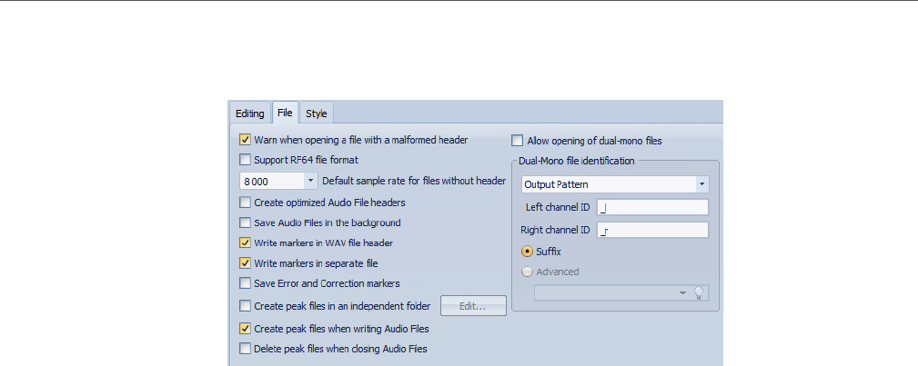
Task: Expand the Output Pattern dropdown
Action: coord(701,183)
